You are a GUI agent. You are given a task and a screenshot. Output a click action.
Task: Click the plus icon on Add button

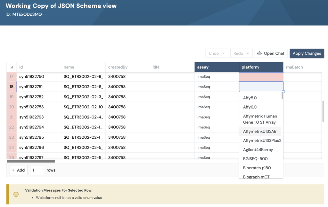[13, 170]
